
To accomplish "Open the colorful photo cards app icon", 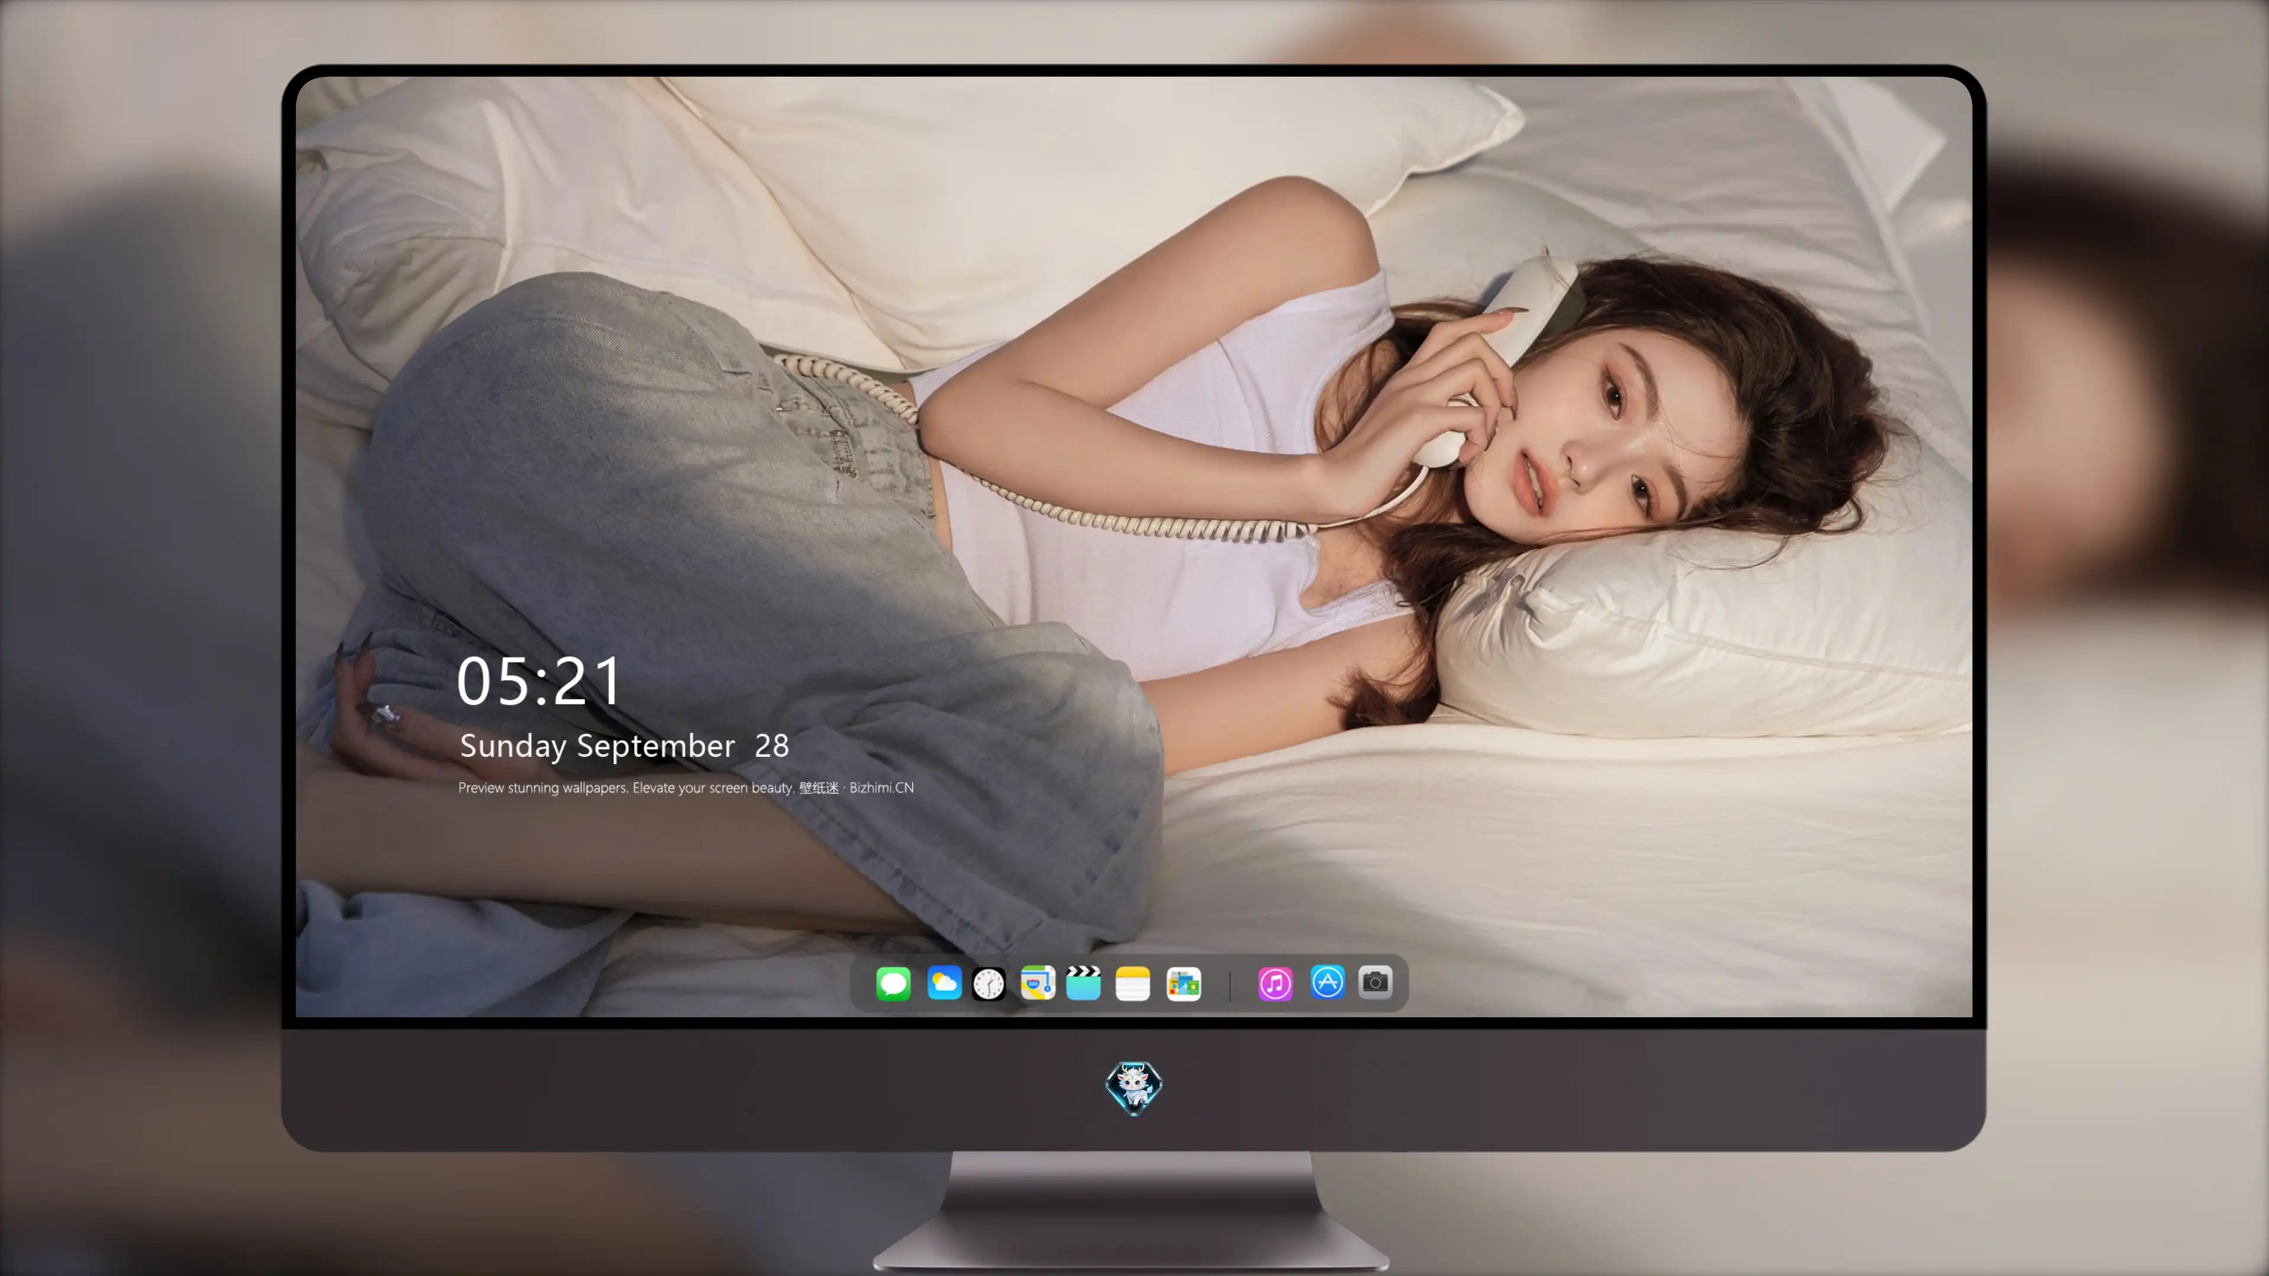I will coord(1184,983).
